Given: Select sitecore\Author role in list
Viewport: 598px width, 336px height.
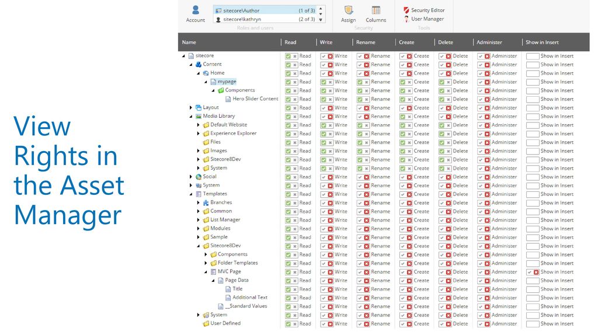Looking at the screenshot, I should 267,10.
